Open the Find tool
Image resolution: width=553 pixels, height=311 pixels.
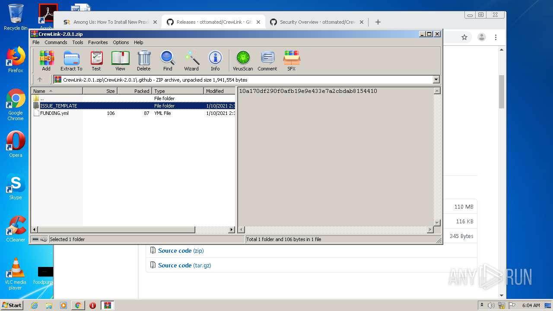click(168, 61)
